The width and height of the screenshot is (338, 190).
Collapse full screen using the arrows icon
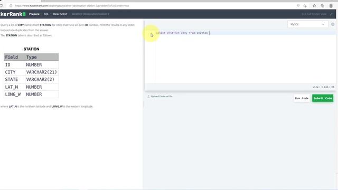(331, 14)
